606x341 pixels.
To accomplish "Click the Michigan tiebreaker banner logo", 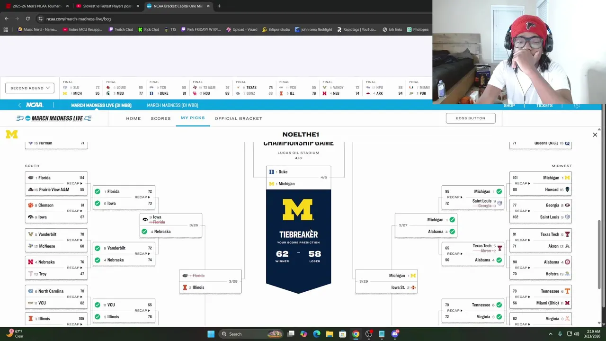I will [x=298, y=210].
